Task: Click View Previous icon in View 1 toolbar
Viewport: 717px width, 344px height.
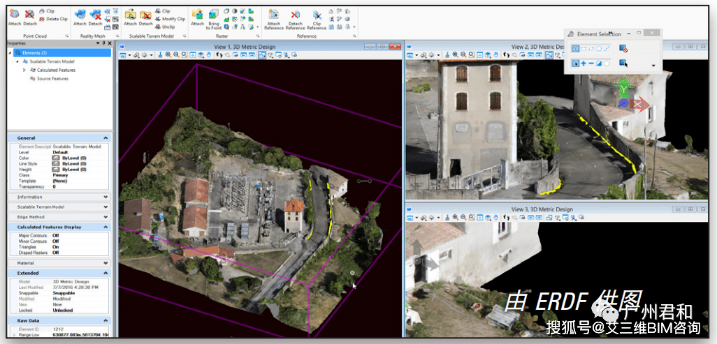Action: point(243,55)
